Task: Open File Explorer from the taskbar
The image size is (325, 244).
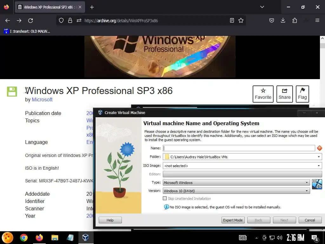Action: click(55, 238)
